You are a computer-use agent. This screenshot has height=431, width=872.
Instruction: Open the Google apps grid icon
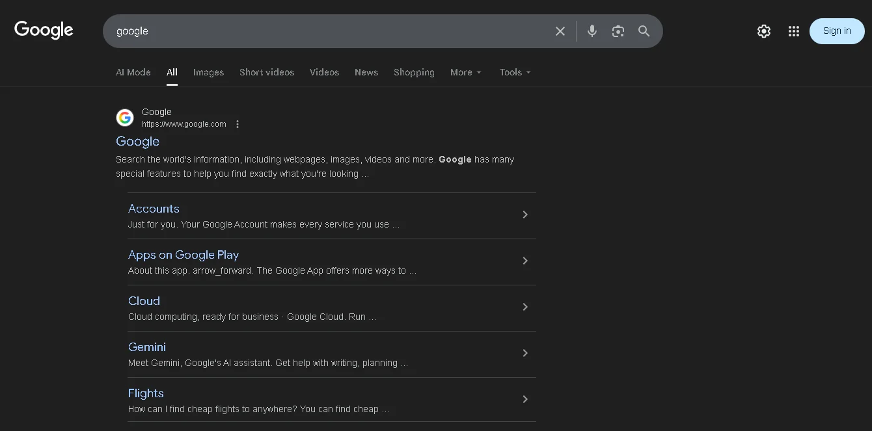(x=793, y=31)
